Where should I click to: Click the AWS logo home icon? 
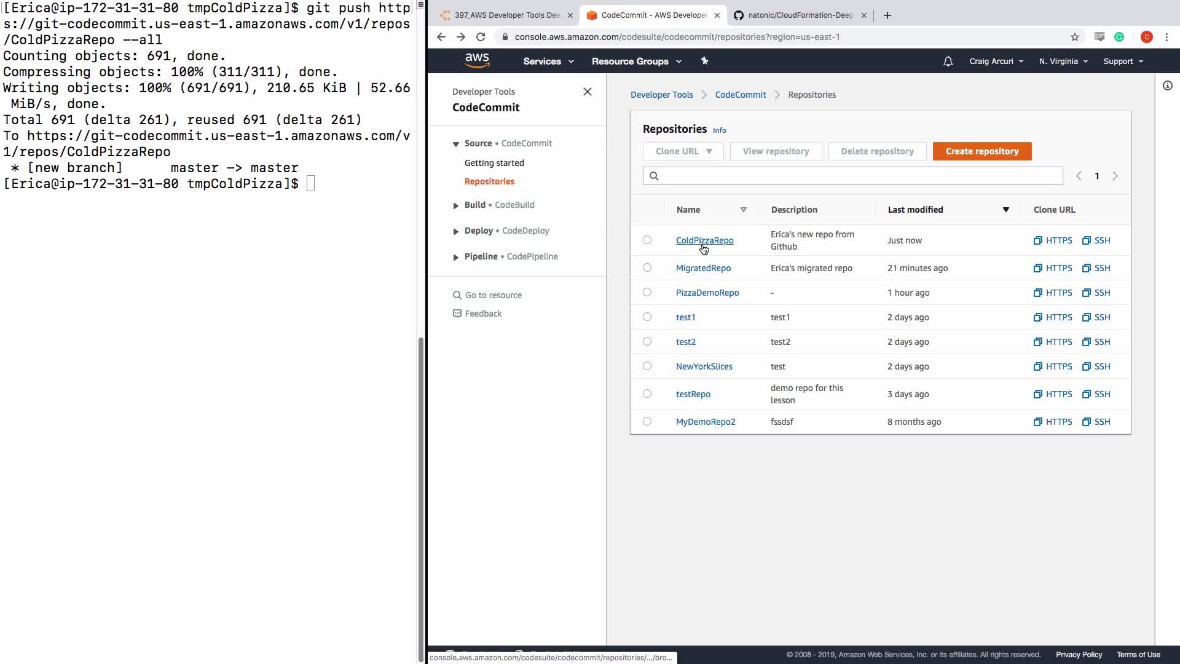(x=477, y=60)
